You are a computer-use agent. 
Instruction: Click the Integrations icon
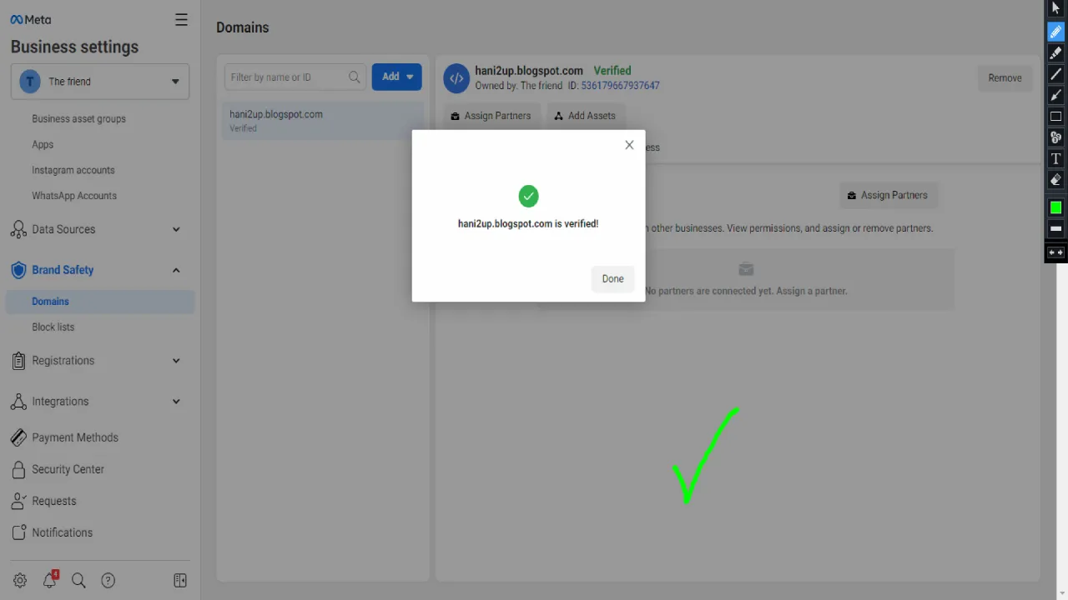tap(18, 402)
